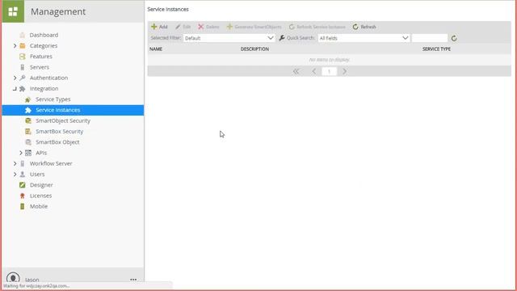Select Servers in the navigation tree
Viewport: 517px width, 291px height.
click(40, 67)
